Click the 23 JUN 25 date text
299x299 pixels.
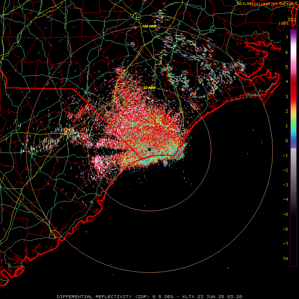pos(211,297)
